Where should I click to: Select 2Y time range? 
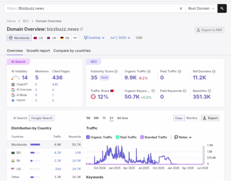(x=111, y=118)
